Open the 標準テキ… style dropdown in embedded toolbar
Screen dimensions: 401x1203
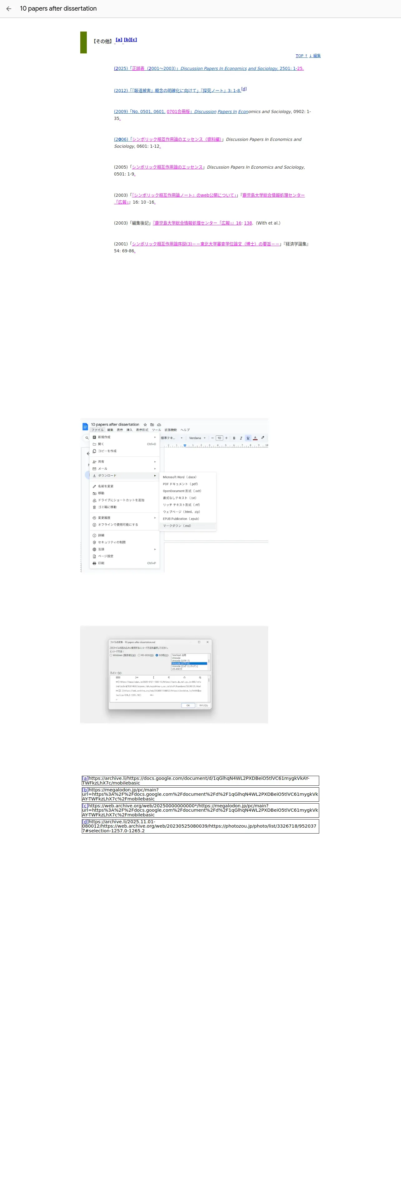tap(172, 438)
